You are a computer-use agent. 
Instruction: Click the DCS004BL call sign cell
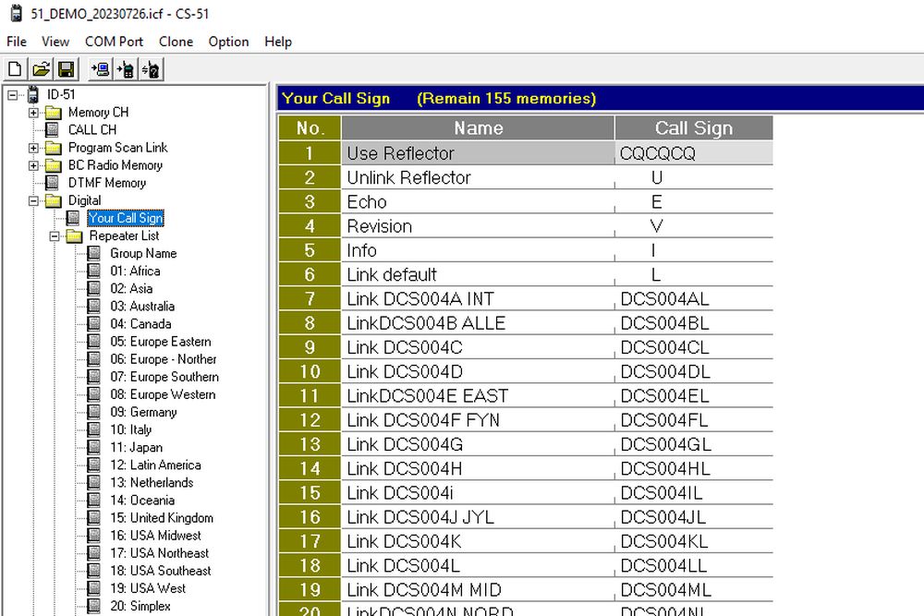(x=694, y=322)
